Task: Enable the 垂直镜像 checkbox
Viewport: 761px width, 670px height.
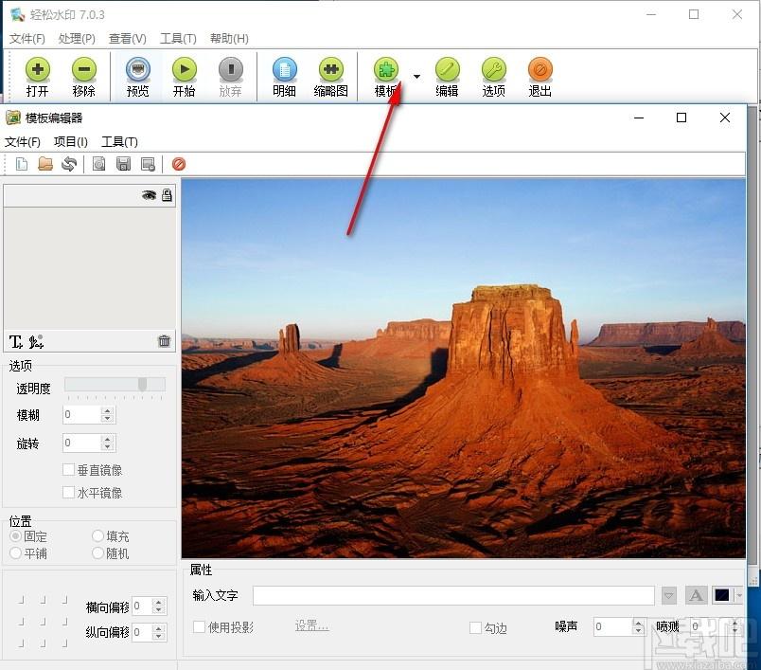Action: (x=68, y=470)
